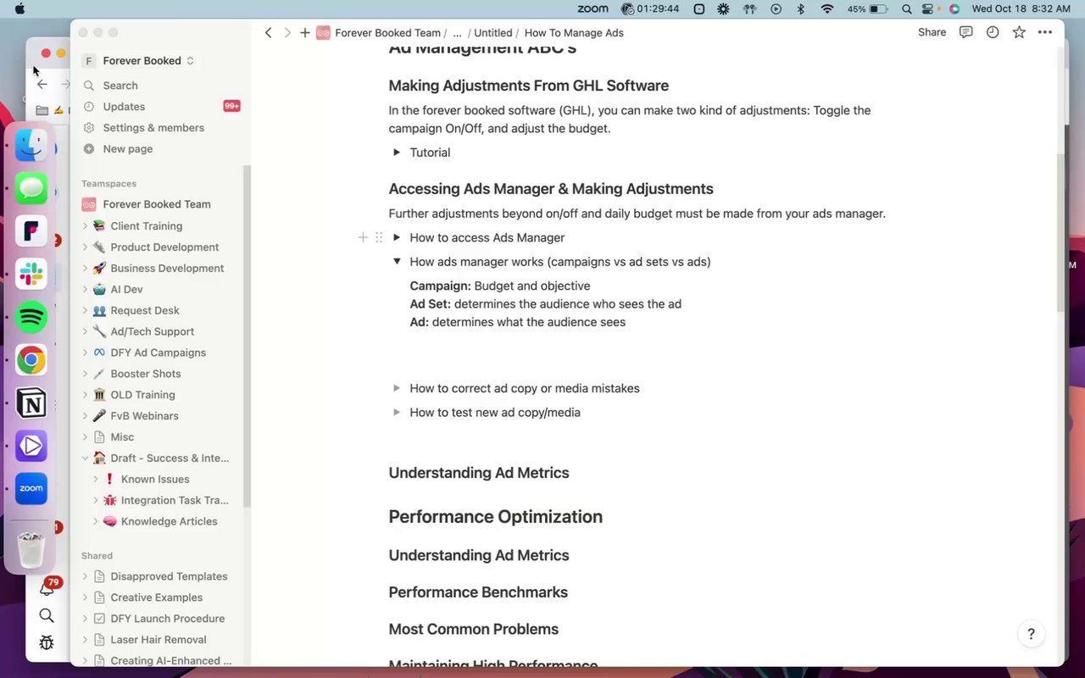Open the comments panel icon

[x=965, y=32]
